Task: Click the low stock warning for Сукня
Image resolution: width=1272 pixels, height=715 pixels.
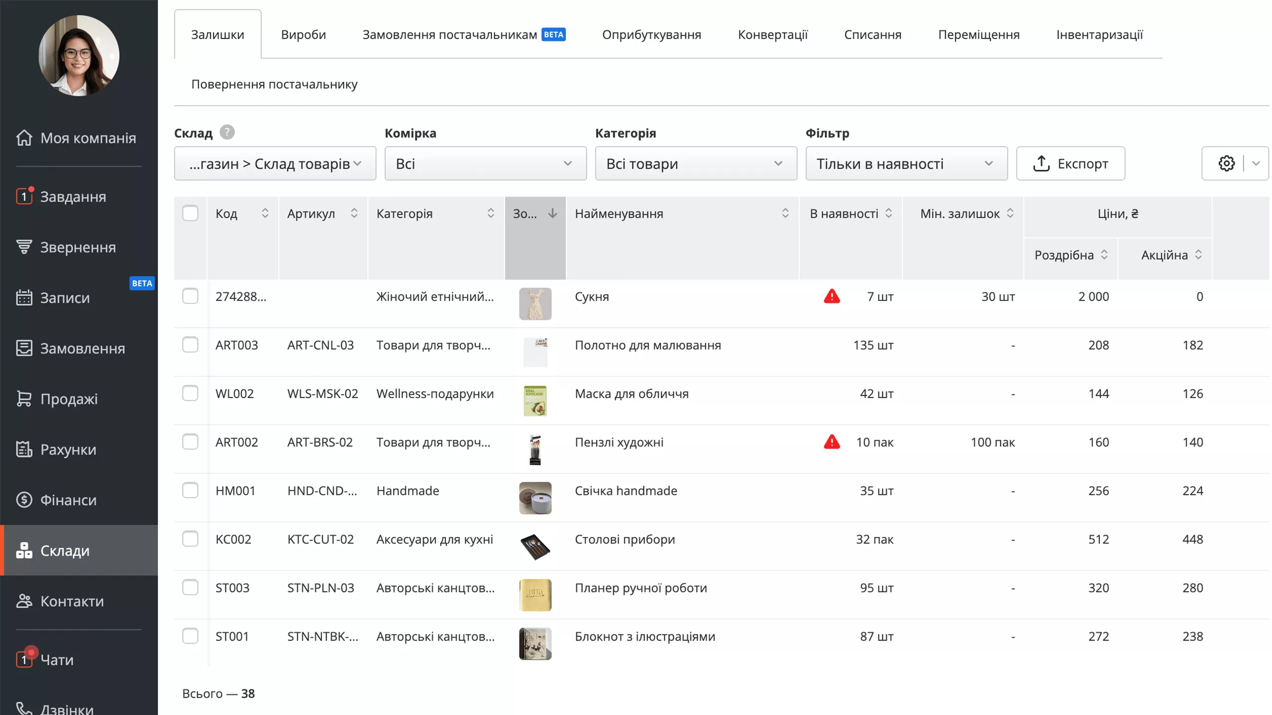Action: [831, 296]
